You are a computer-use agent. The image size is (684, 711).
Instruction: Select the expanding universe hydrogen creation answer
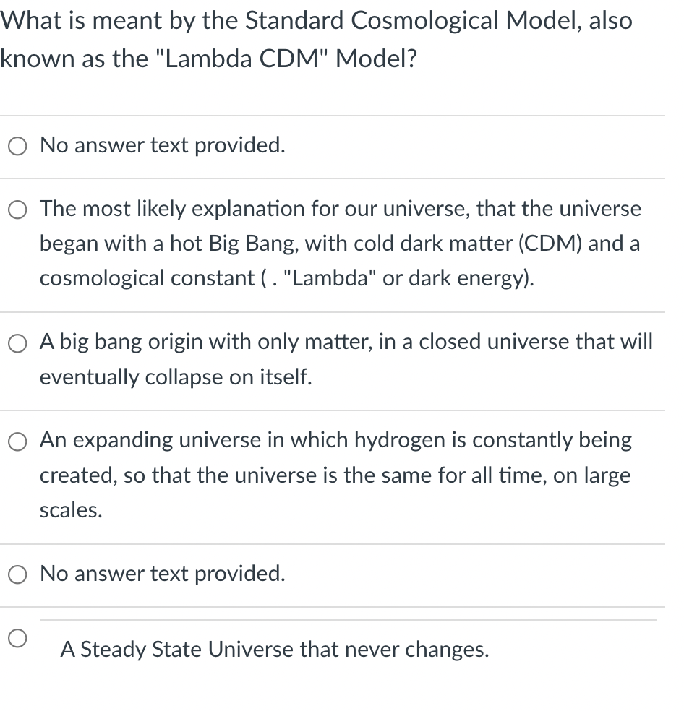pos(17,441)
